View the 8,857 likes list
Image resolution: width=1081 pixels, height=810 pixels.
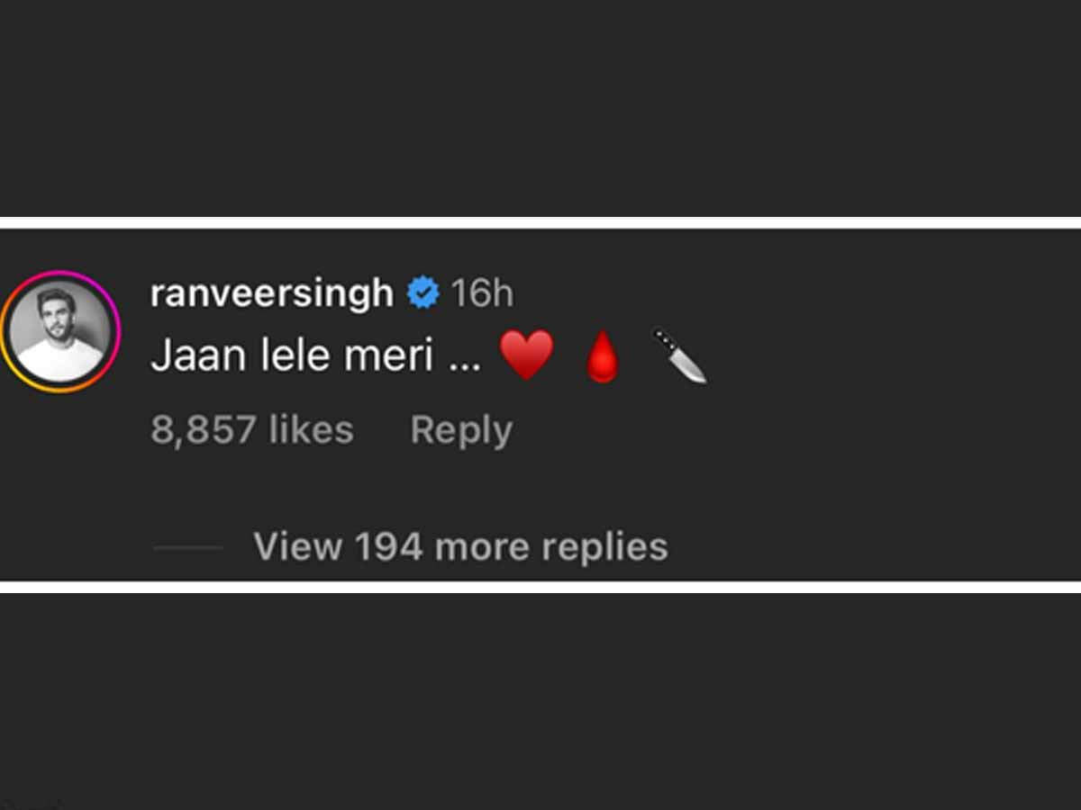click(x=252, y=430)
